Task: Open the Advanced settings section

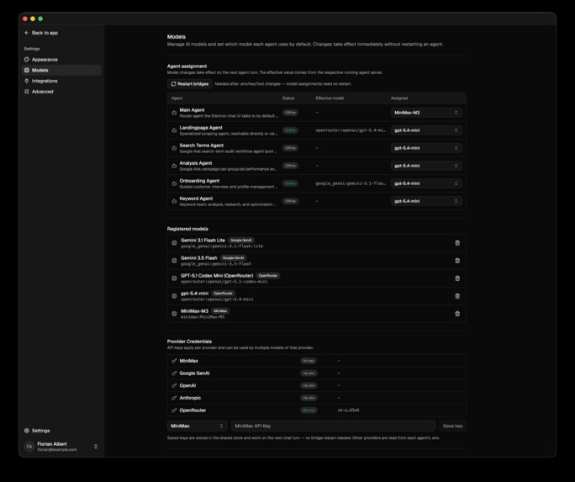Action: [x=61, y=92]
